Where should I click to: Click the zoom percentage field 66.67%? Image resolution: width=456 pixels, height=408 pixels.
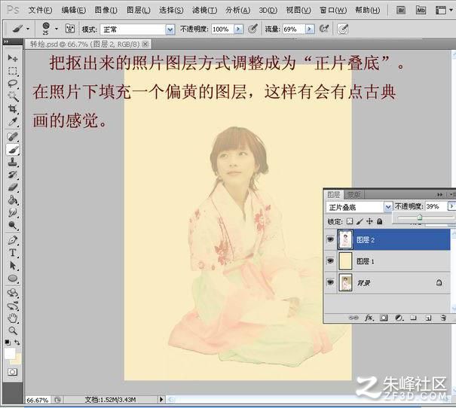[38, 400]
